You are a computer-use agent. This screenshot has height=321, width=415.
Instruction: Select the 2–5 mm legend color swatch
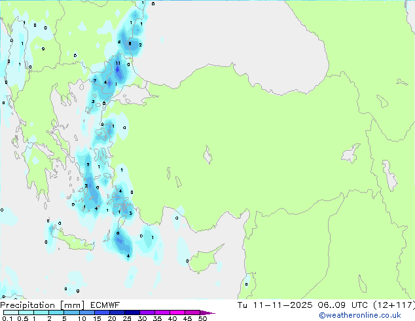tap(56, 312)
